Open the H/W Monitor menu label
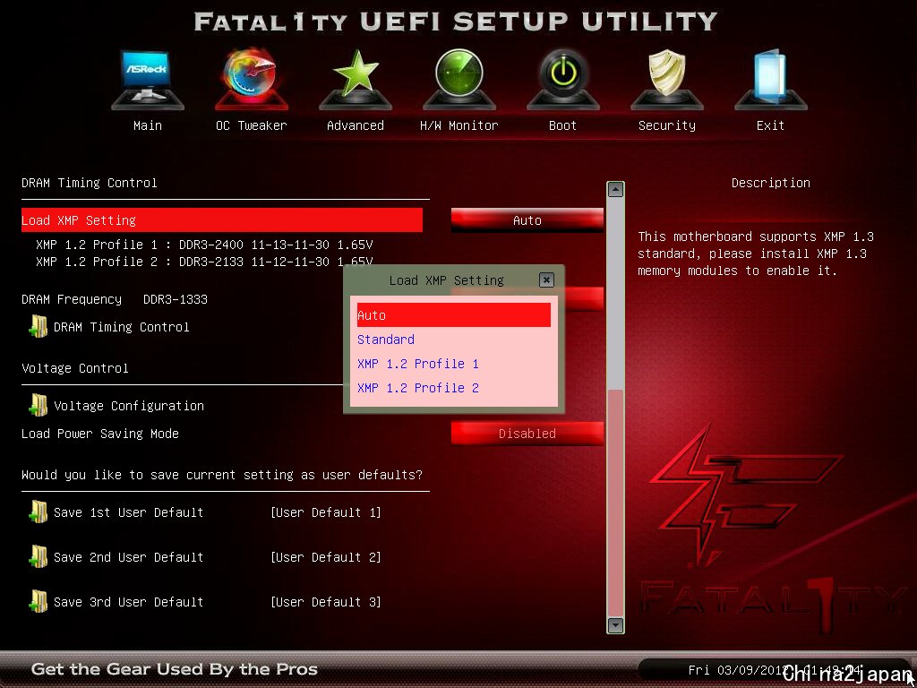 (x=459, y=125)
